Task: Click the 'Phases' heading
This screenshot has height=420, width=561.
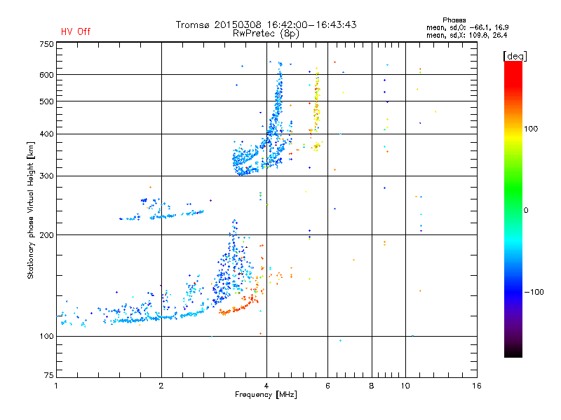Action: [454, 20]
